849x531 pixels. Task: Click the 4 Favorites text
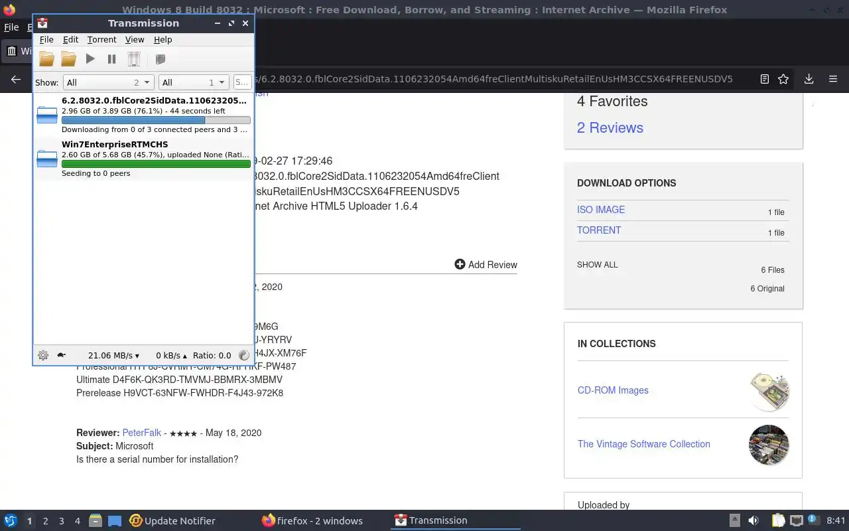pos(612,101)
